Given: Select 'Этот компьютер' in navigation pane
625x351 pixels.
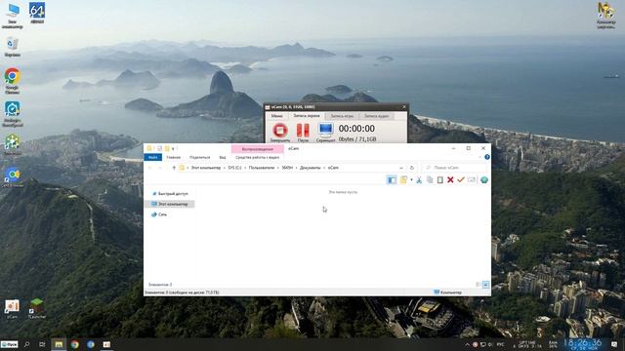Looking at the screenshot, I should tap(170, 204).
